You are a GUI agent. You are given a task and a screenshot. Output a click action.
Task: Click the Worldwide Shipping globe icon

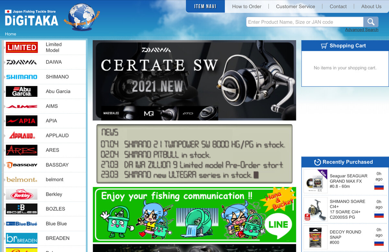(x=82, y=17)
